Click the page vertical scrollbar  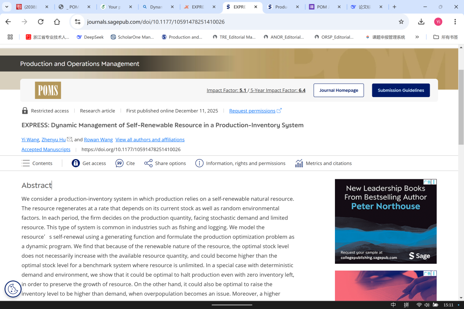pyautogui.click(x=461, y=107)
